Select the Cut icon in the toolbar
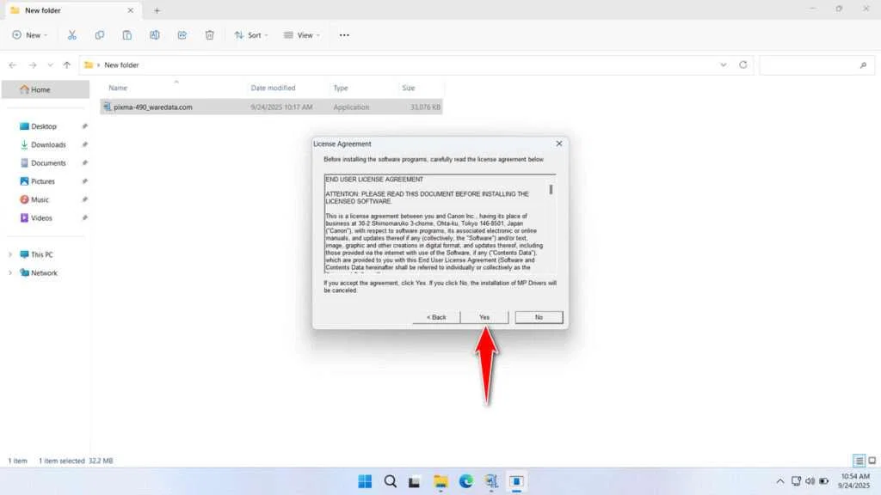 (x=72, y=34)
